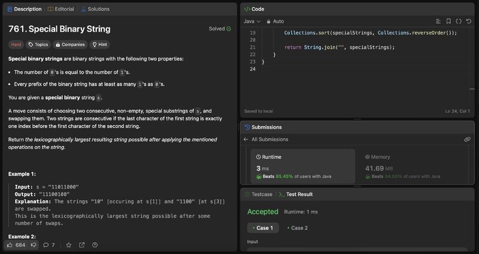
Task: Click the Submissions panel header
Action: [x=357, y=127]
